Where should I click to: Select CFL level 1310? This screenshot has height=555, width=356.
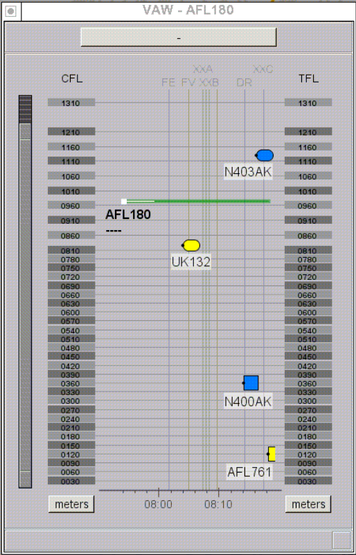(x=71, y=103)
